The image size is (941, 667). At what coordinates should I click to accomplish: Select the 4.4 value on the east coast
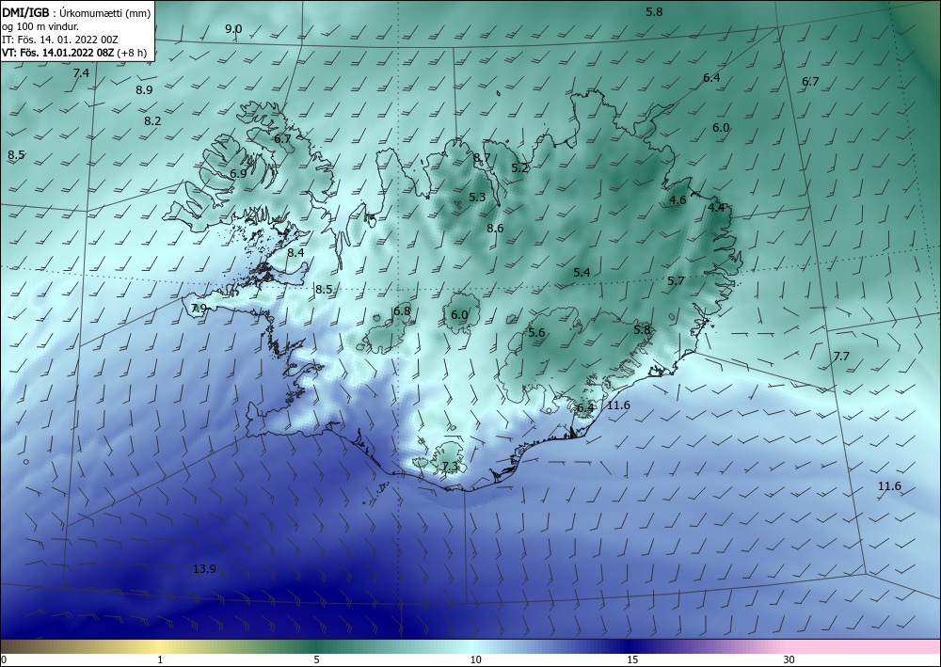(x=716, y=208)
